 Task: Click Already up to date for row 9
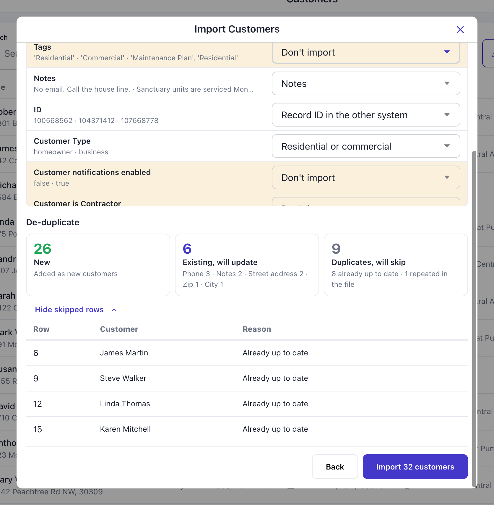pyautogui.click(x=275, y=378)
